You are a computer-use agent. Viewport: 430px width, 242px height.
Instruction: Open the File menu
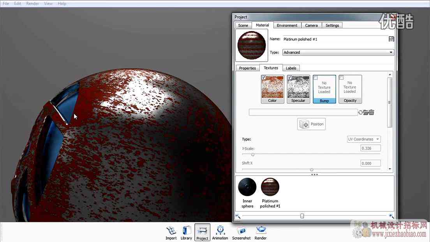(6, 4)
